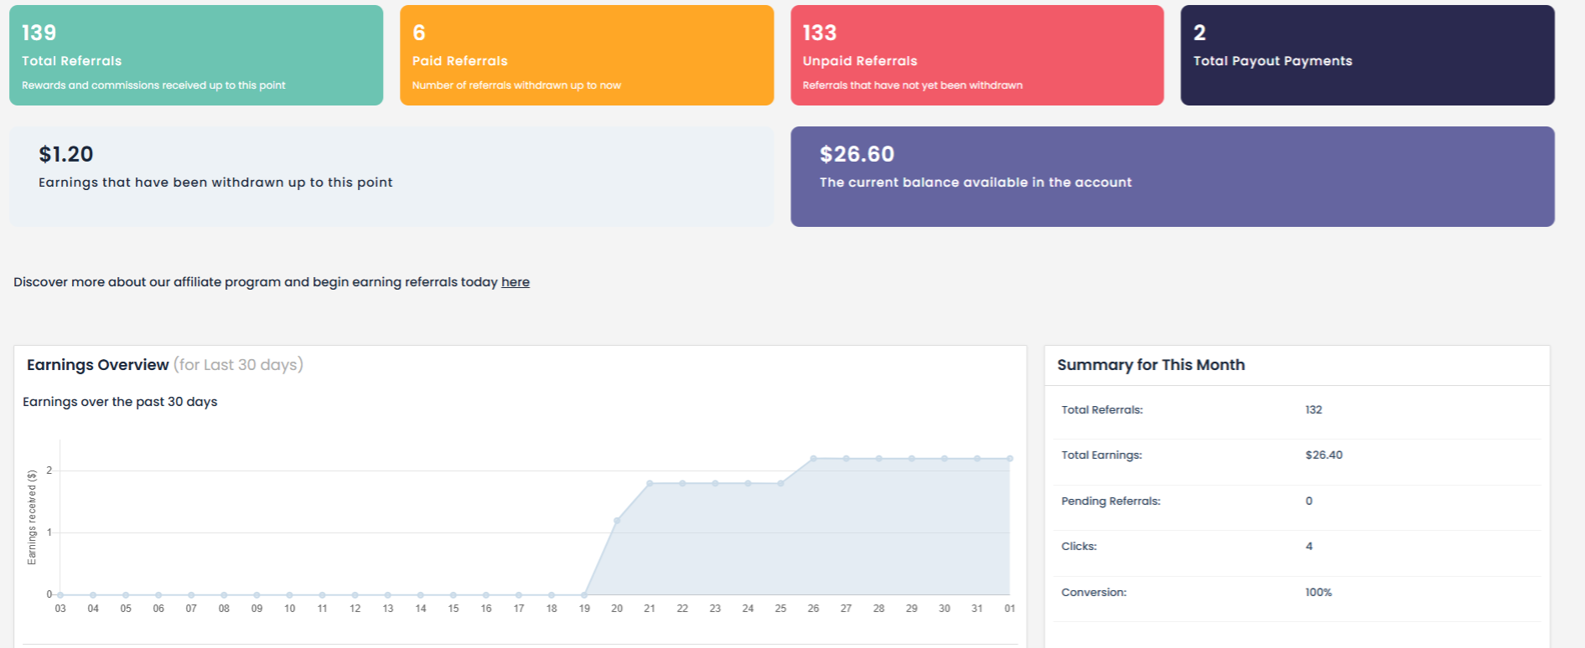
Task: Select the chart data point for day 19
Action: tap(584, 594)
